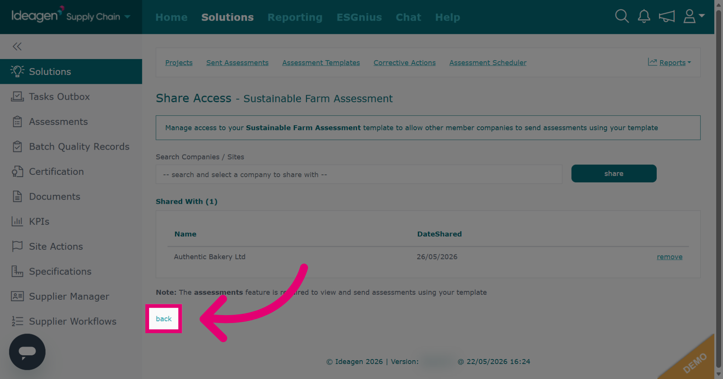723x379 pixels.
Task: Open Specifications sidebar item
Action: 71,271
